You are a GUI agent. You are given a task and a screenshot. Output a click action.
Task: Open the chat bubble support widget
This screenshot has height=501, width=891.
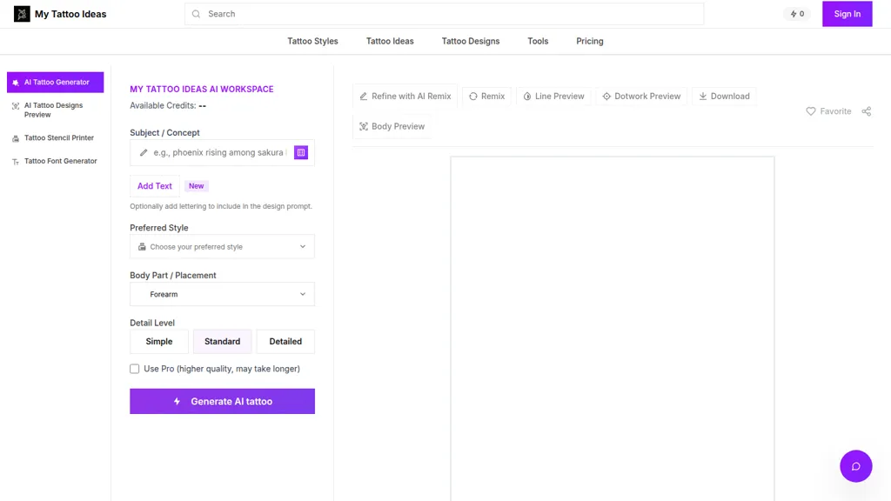pos(856,466)
